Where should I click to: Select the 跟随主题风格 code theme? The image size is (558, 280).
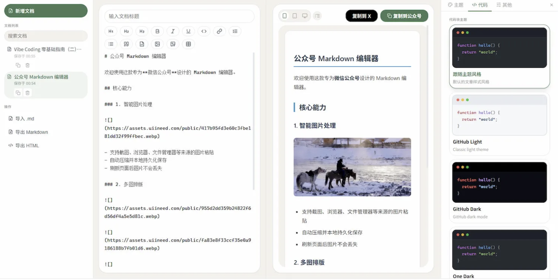[x=500, y=57]
